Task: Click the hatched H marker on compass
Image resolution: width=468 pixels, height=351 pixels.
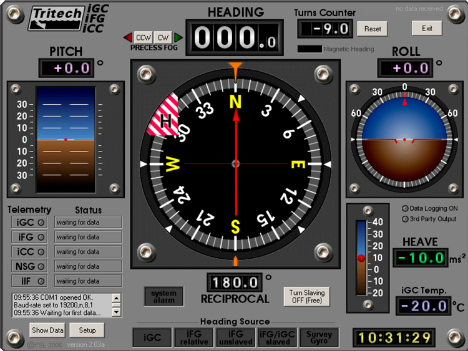Action: click(164, 117)
